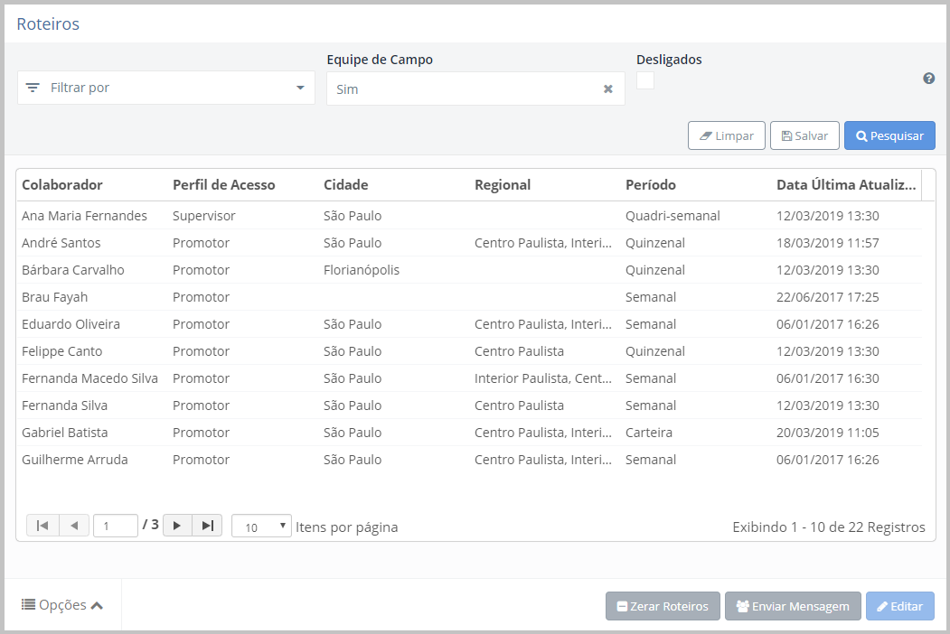Click the page number input field

pyautogui.click(x=115, y=526)
